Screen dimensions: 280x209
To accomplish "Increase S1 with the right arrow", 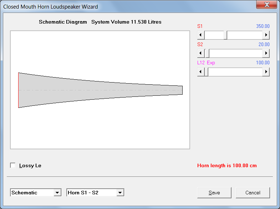I will pyautogui.click(x=266, y=35).
